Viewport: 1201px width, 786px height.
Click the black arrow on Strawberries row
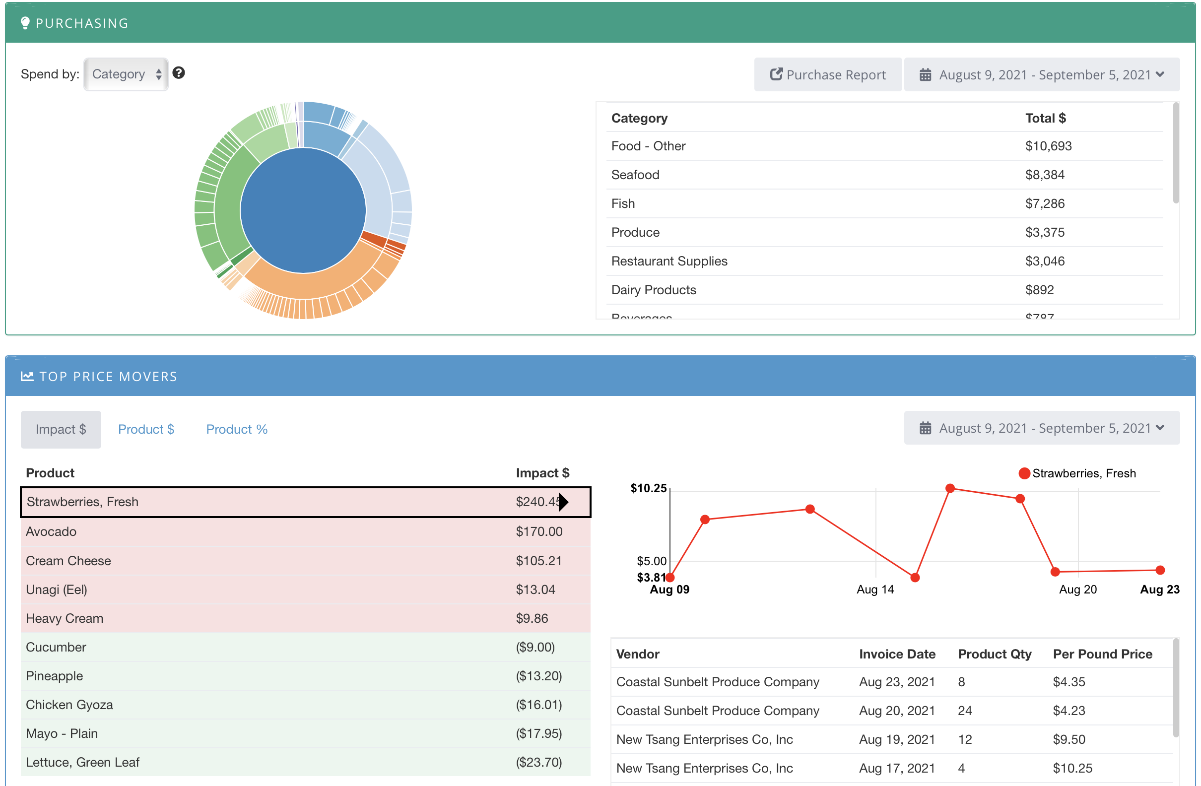(x=564, y=502)
